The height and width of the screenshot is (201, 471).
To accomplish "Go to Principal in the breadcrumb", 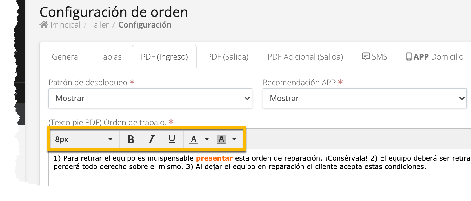I will [x=65, y=25].
